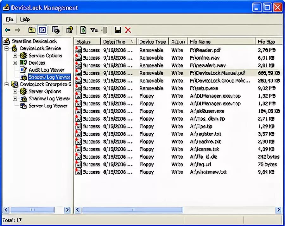Select the A:\sid2user.exe file name
285x226 pixels.
coord(207,111)
